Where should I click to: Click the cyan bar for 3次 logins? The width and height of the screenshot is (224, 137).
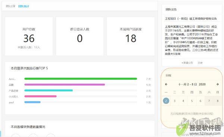[49, 90]
